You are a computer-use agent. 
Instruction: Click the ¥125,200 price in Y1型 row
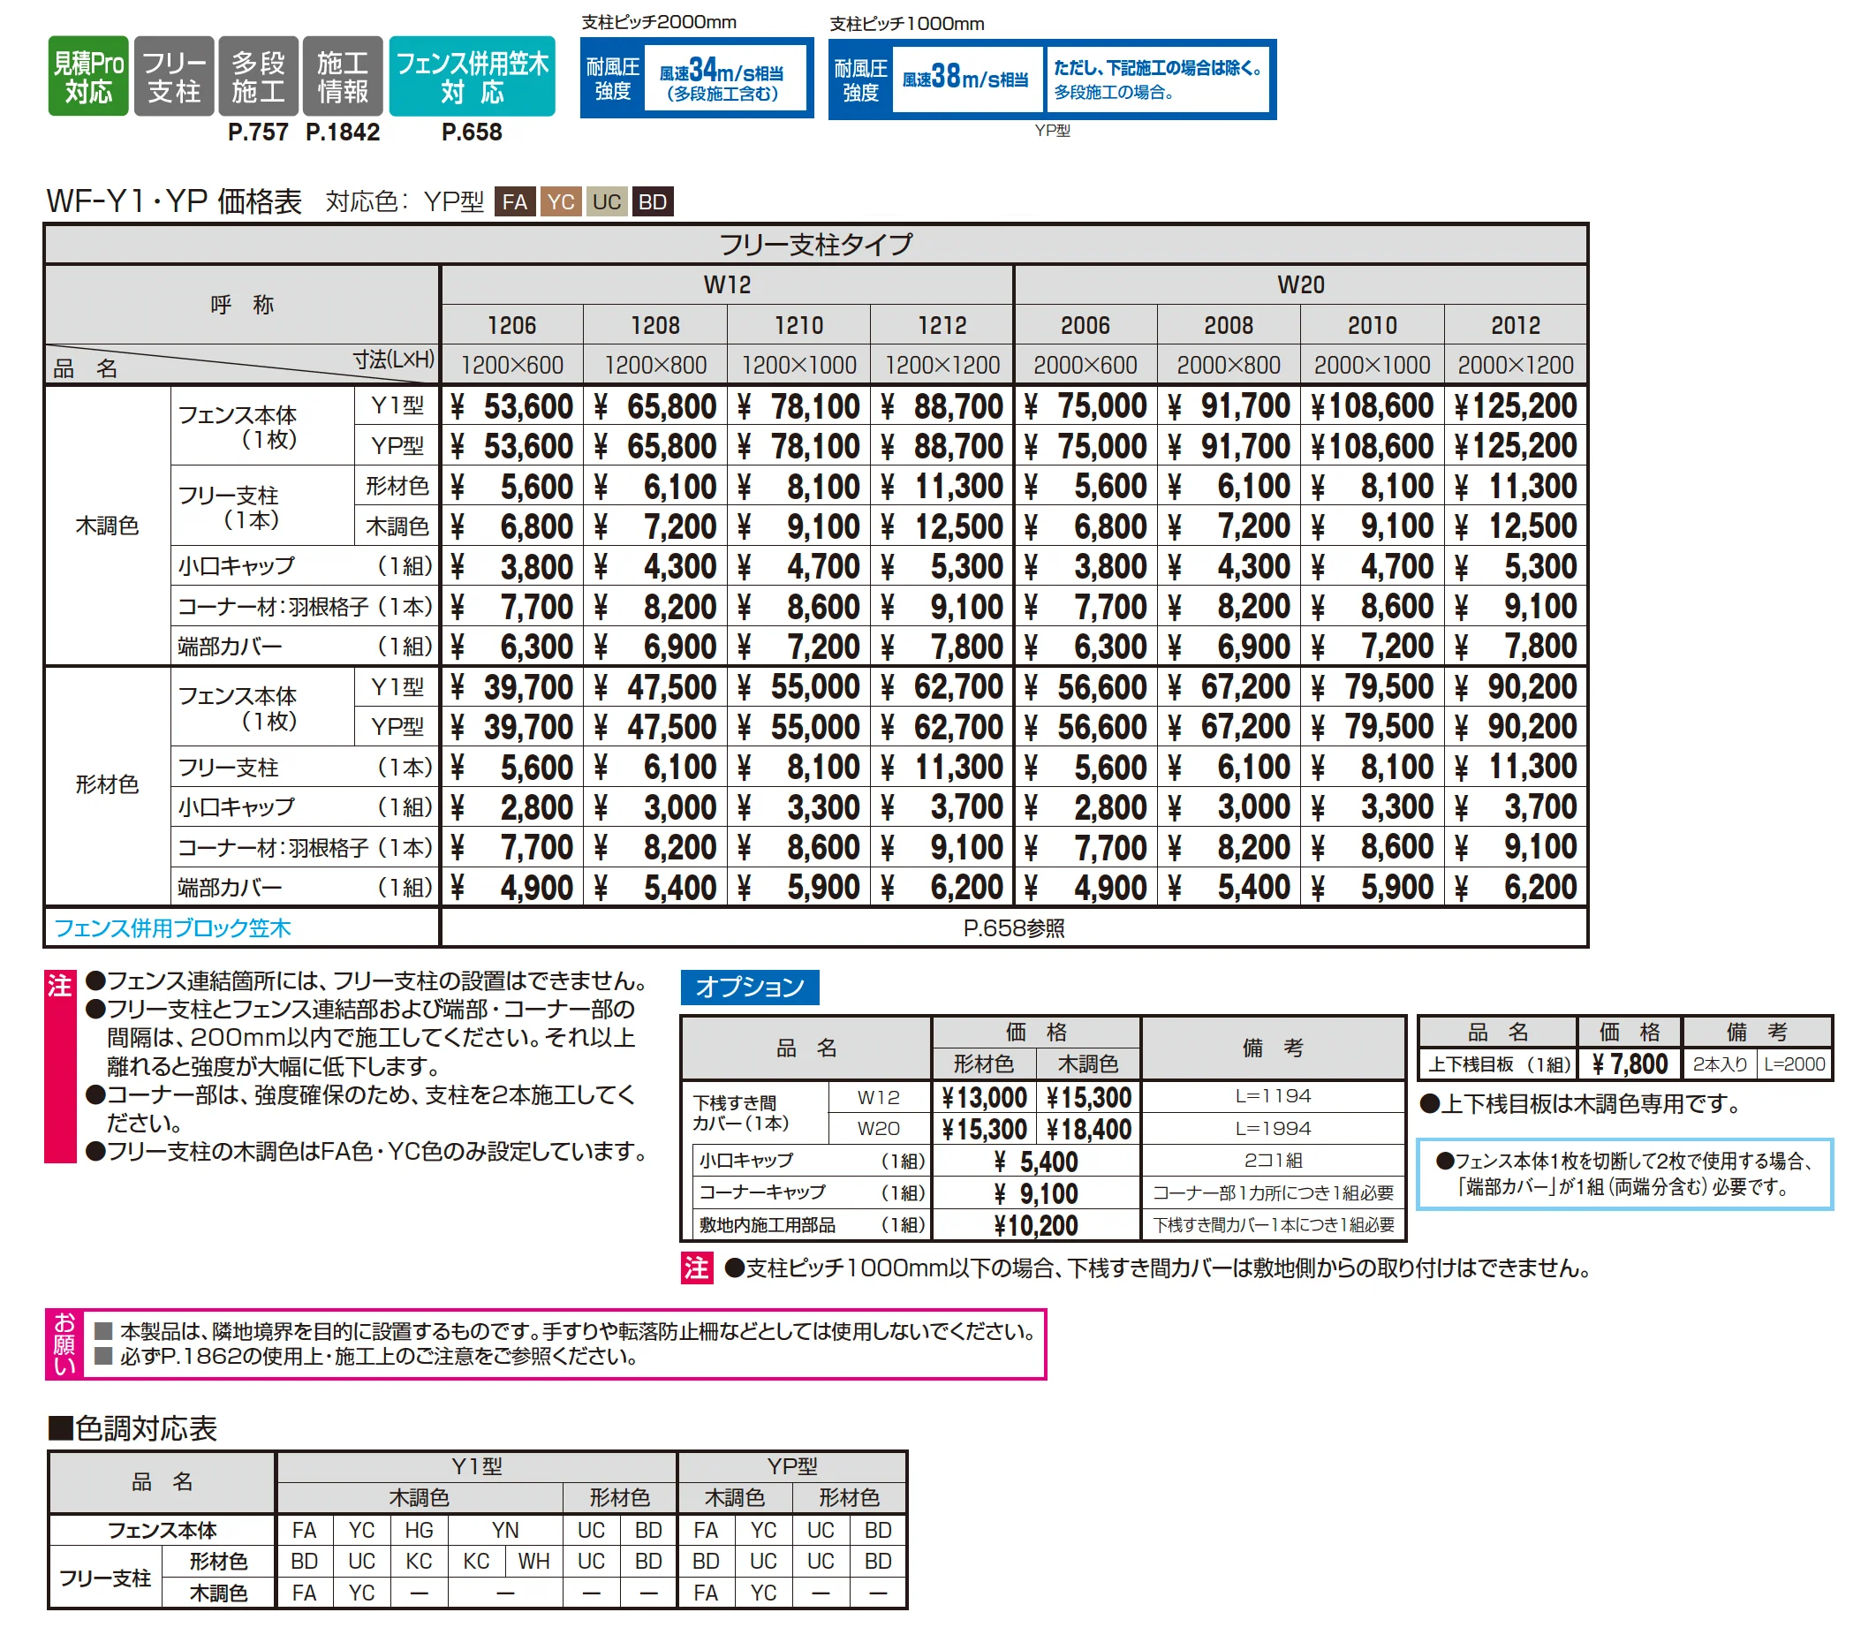point(1517,405)
